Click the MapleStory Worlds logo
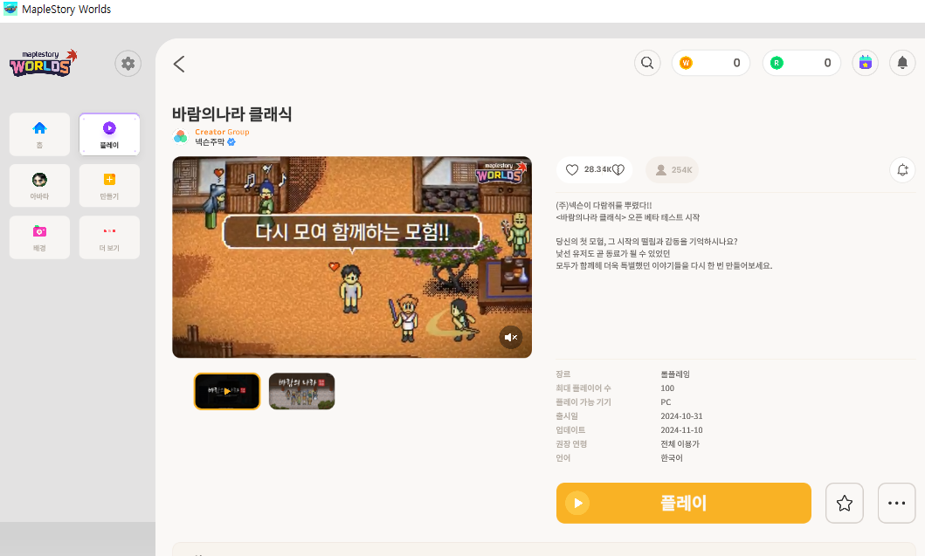This screenshot has height=556, width=925. tap(43, 63)
